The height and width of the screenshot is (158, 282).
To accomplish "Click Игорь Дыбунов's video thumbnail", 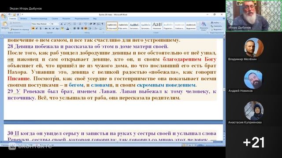I will 254,16.
